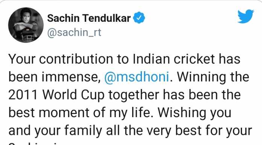Click the blue Twitter bird logo

(245, 17)
